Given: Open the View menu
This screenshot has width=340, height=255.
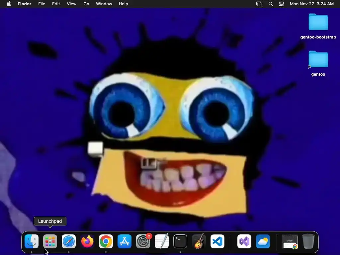Looking at the screenshot, I should point(72,4).
